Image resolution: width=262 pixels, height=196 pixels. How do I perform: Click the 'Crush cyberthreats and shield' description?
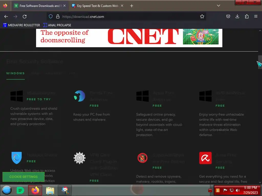(x=34, y=116)
